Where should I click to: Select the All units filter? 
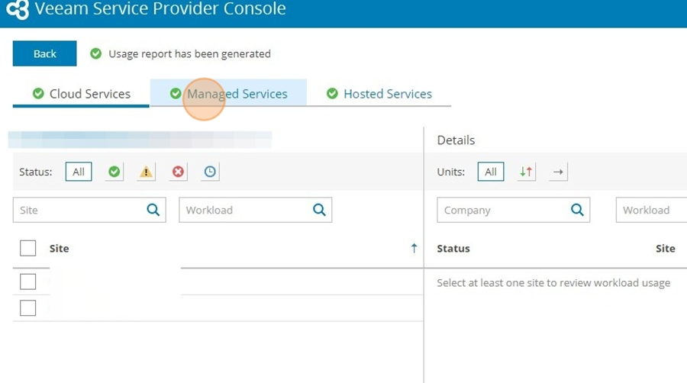click(491, 172)
